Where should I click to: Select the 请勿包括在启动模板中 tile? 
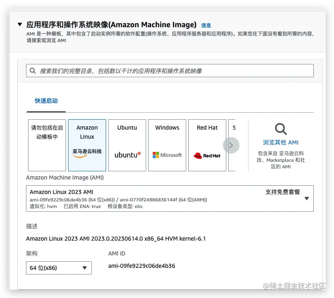47,145
